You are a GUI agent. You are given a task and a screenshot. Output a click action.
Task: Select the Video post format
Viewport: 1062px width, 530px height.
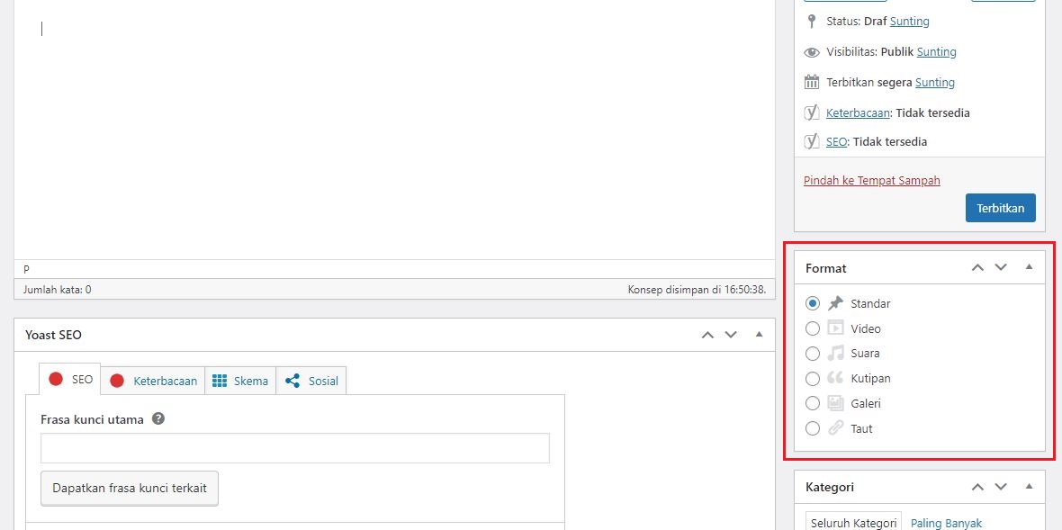(813, 328)
